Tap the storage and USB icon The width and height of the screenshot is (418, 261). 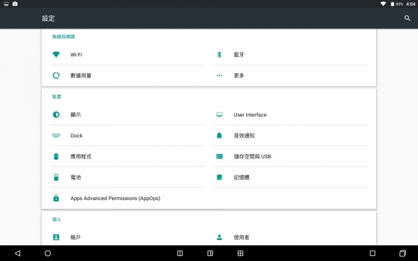[219, 157]
